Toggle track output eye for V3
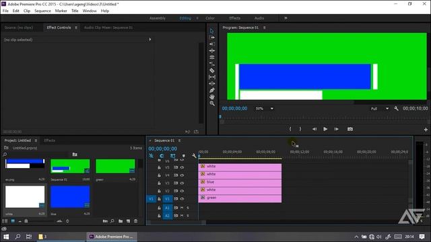The width and height of the screenshot is (431, 242). (182, 183)
